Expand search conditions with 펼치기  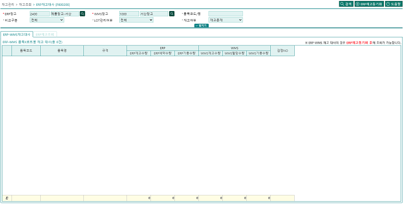(201, 25)
